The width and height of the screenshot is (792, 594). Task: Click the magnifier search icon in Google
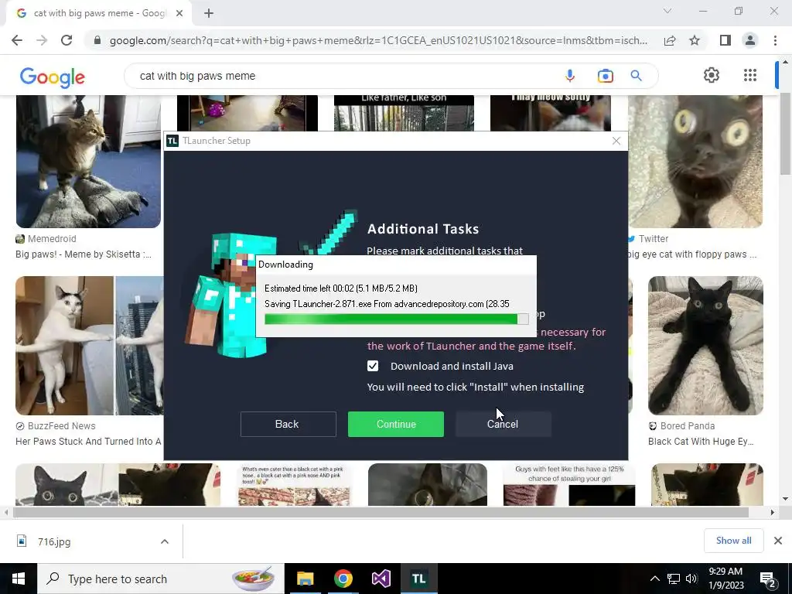636,76
